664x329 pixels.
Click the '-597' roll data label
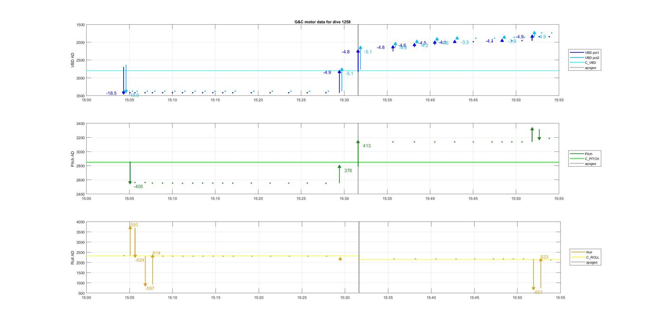click(150, 288)
